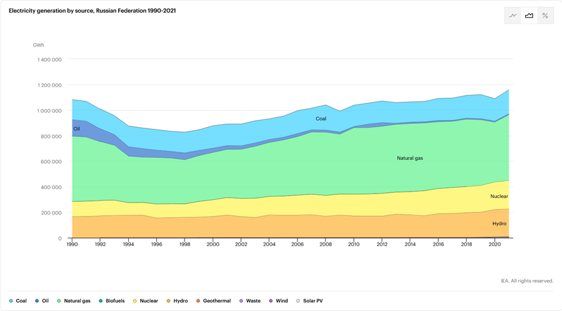Toggle Waste series in legend
562x311 pixels.
(x=250, y=301)
